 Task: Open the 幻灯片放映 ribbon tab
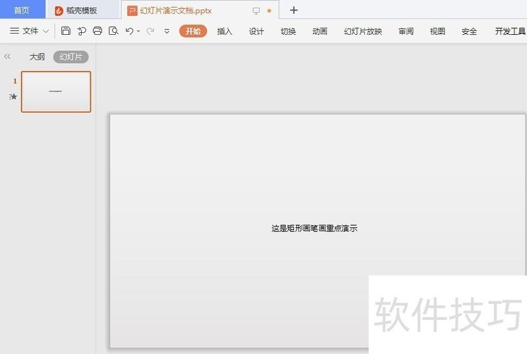click(x=363, y=32)
